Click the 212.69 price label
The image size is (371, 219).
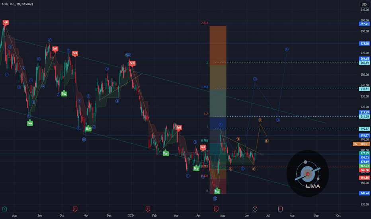[x=364, y=112]
